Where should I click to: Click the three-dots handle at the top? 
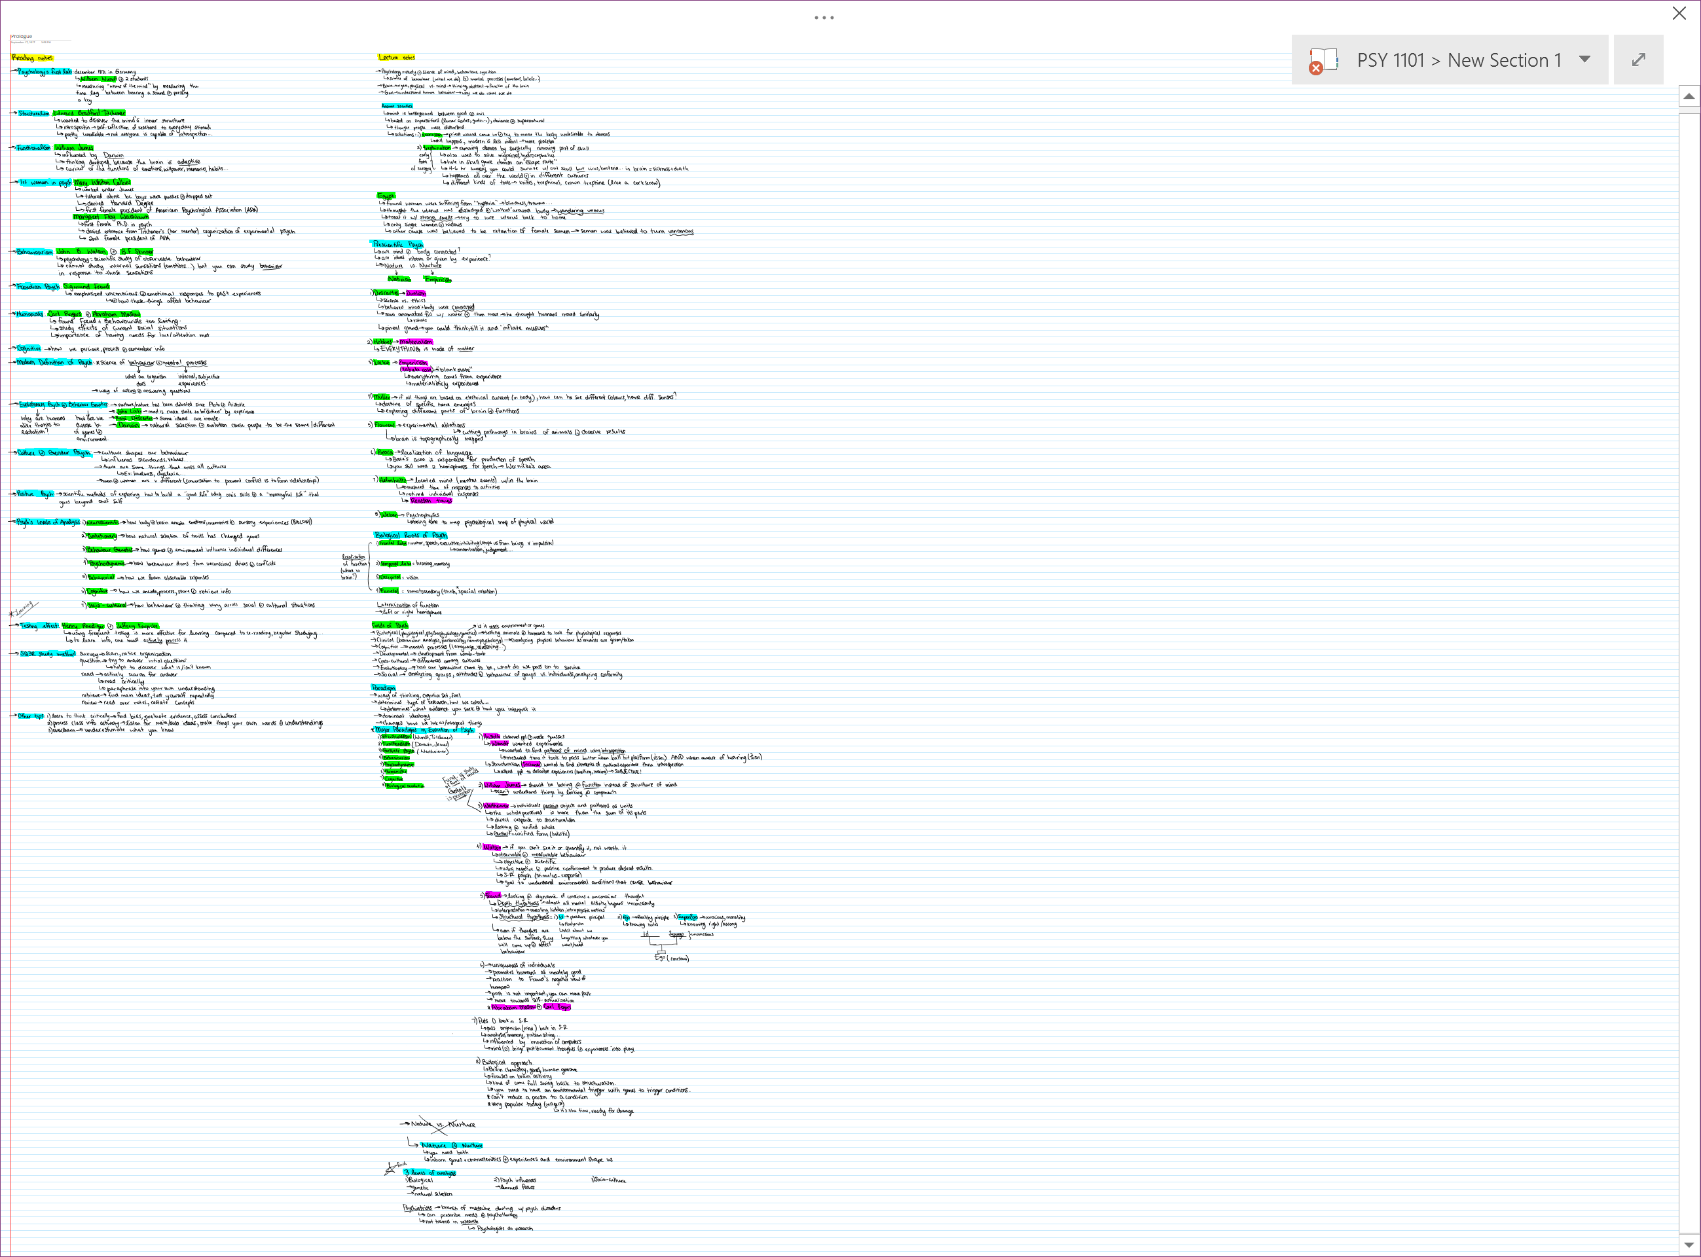(x=824, y=18)
